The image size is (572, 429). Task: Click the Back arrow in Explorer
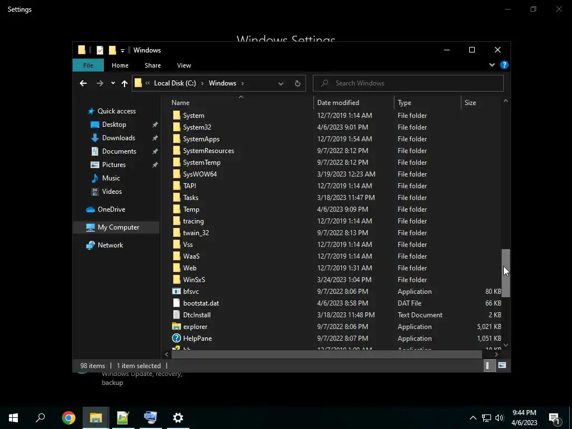pos(83,83)
